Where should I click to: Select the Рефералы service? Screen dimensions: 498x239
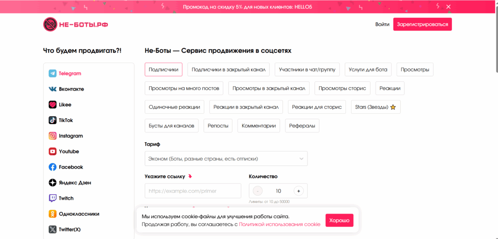tap(302, 126)
